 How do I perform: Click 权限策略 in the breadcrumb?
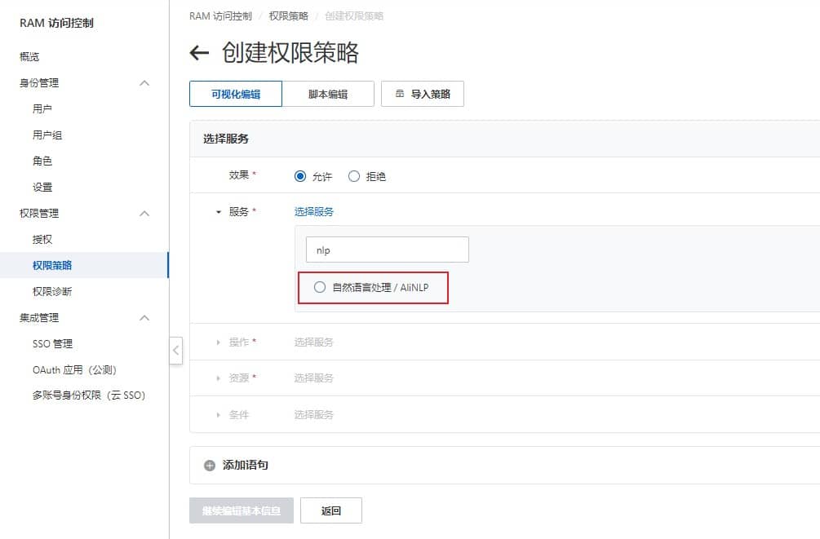click(x=289, y=15)
